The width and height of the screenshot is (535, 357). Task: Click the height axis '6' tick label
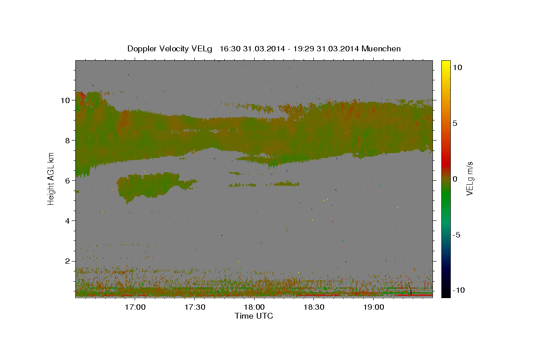click(x=68, y=181)
